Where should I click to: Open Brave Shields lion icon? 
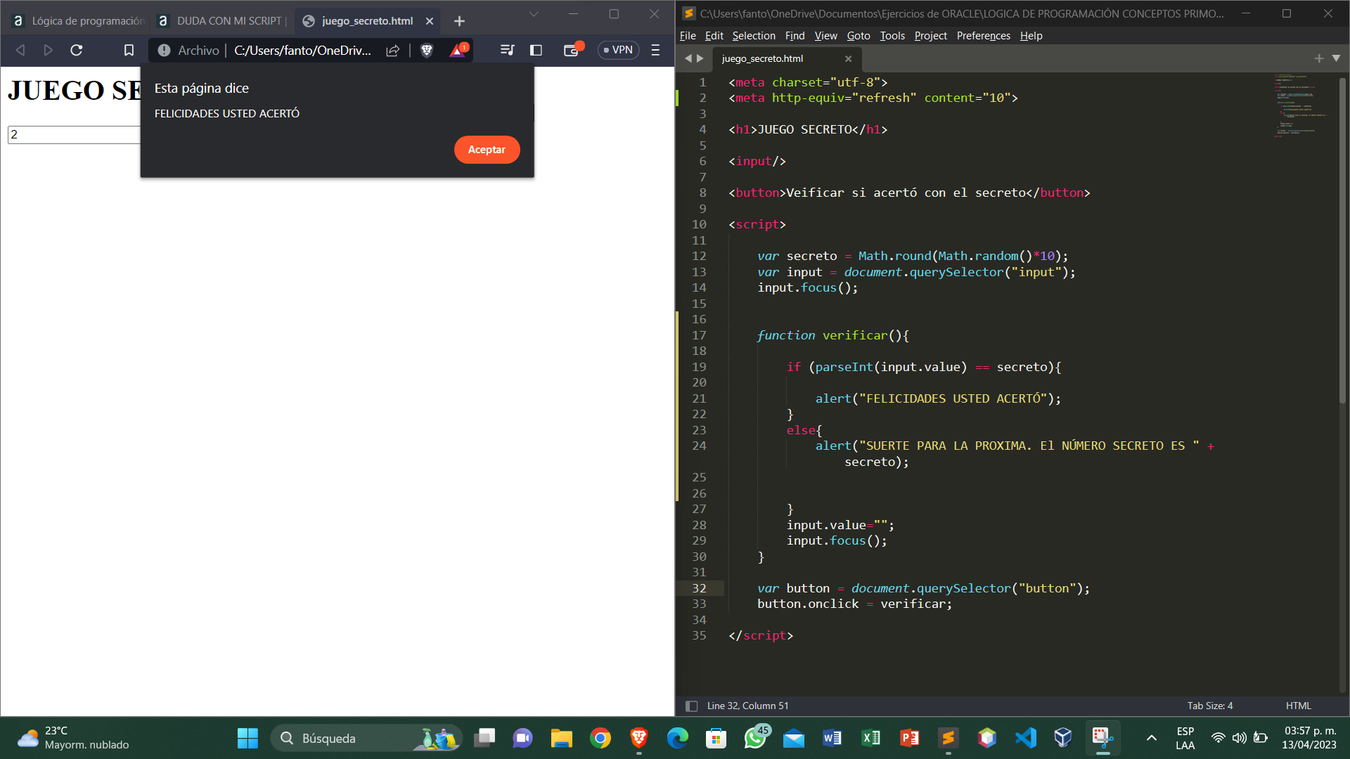coord(427,50)
